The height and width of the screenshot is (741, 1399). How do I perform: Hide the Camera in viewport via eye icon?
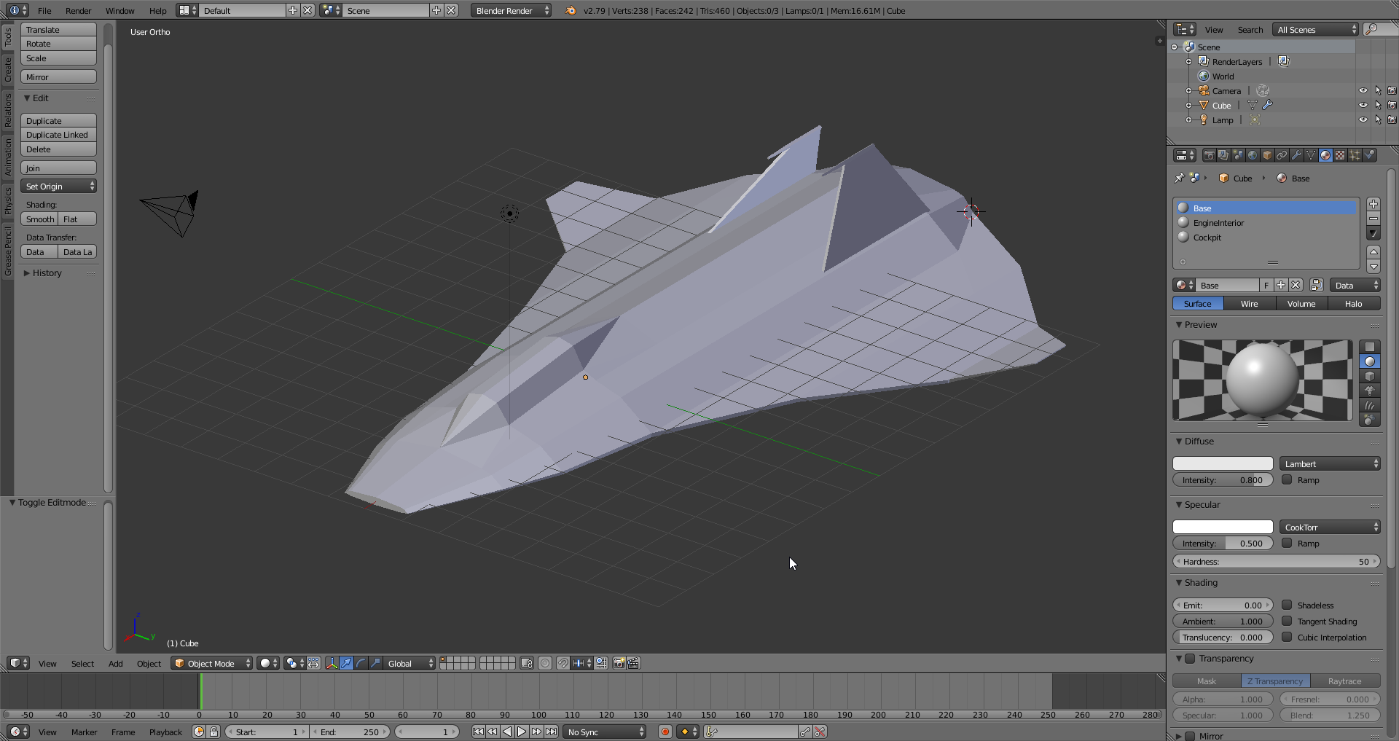point(1363,90)
